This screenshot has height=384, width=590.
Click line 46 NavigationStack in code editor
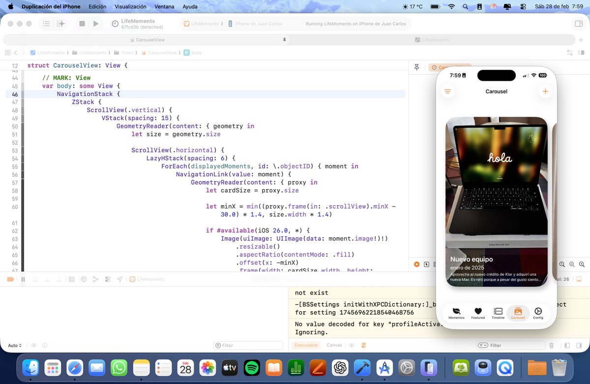point(88,94)
